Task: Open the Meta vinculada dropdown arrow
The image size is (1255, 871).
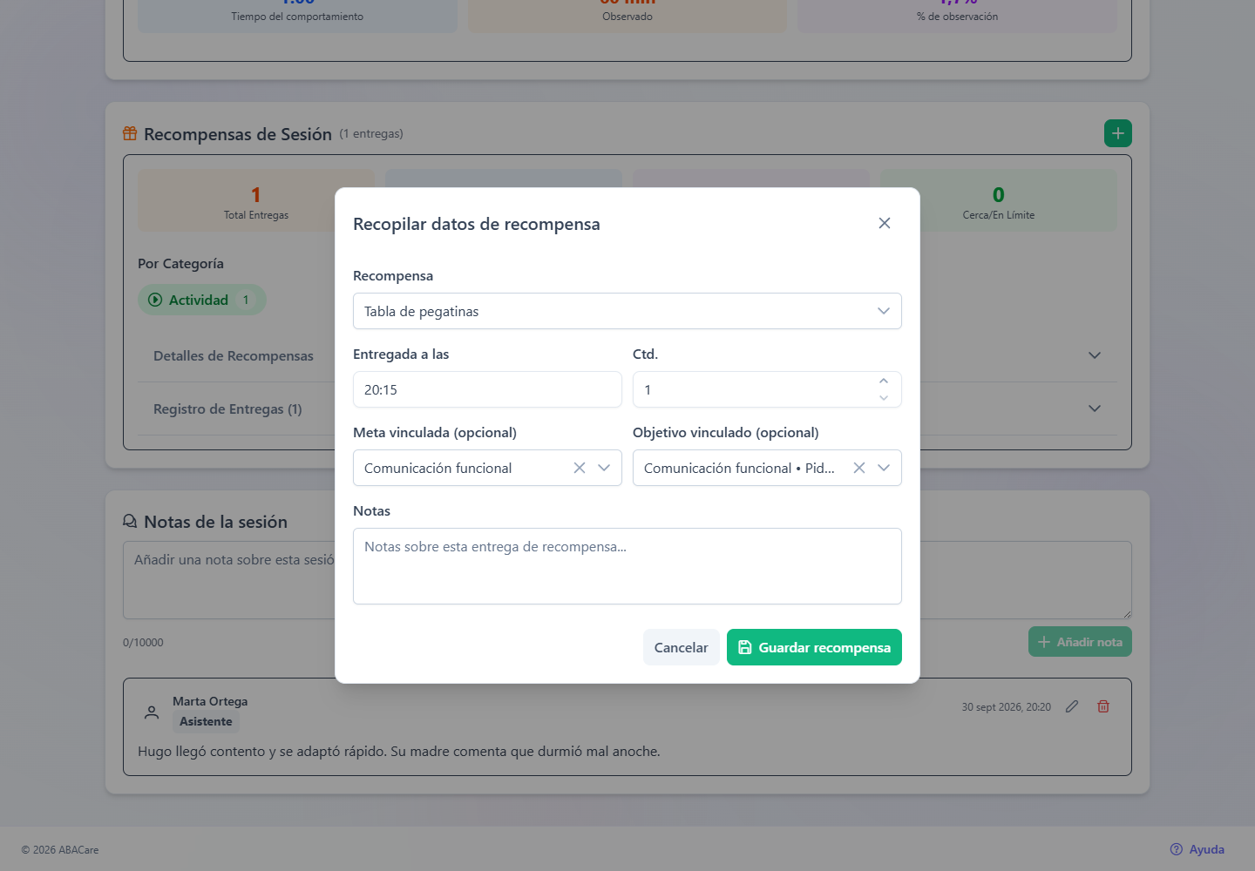Action: pyautogui.click(x=604, y=468)
